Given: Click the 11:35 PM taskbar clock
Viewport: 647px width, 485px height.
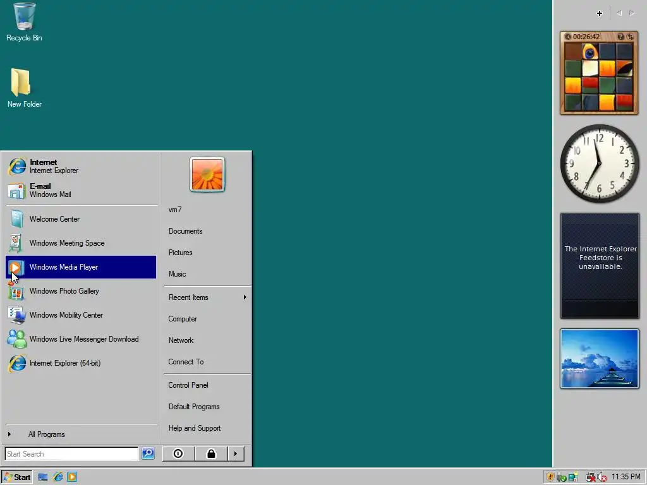Looking at the screenshot, I should pos(626,477).
